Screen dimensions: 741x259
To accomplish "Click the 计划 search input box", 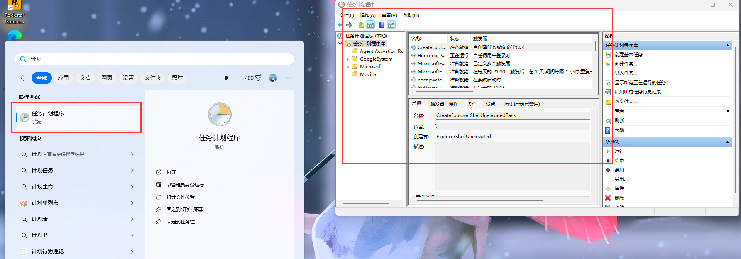I will [154, 59].
